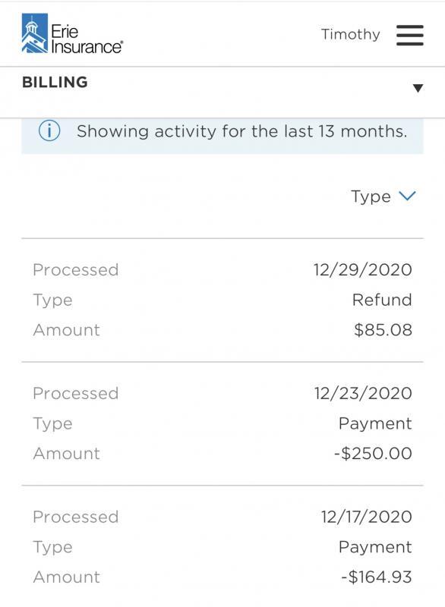Image resolution: width=445 pixels, height=607 pixels.
Task: Select the Refund type entry
Action: click(382, 300)
